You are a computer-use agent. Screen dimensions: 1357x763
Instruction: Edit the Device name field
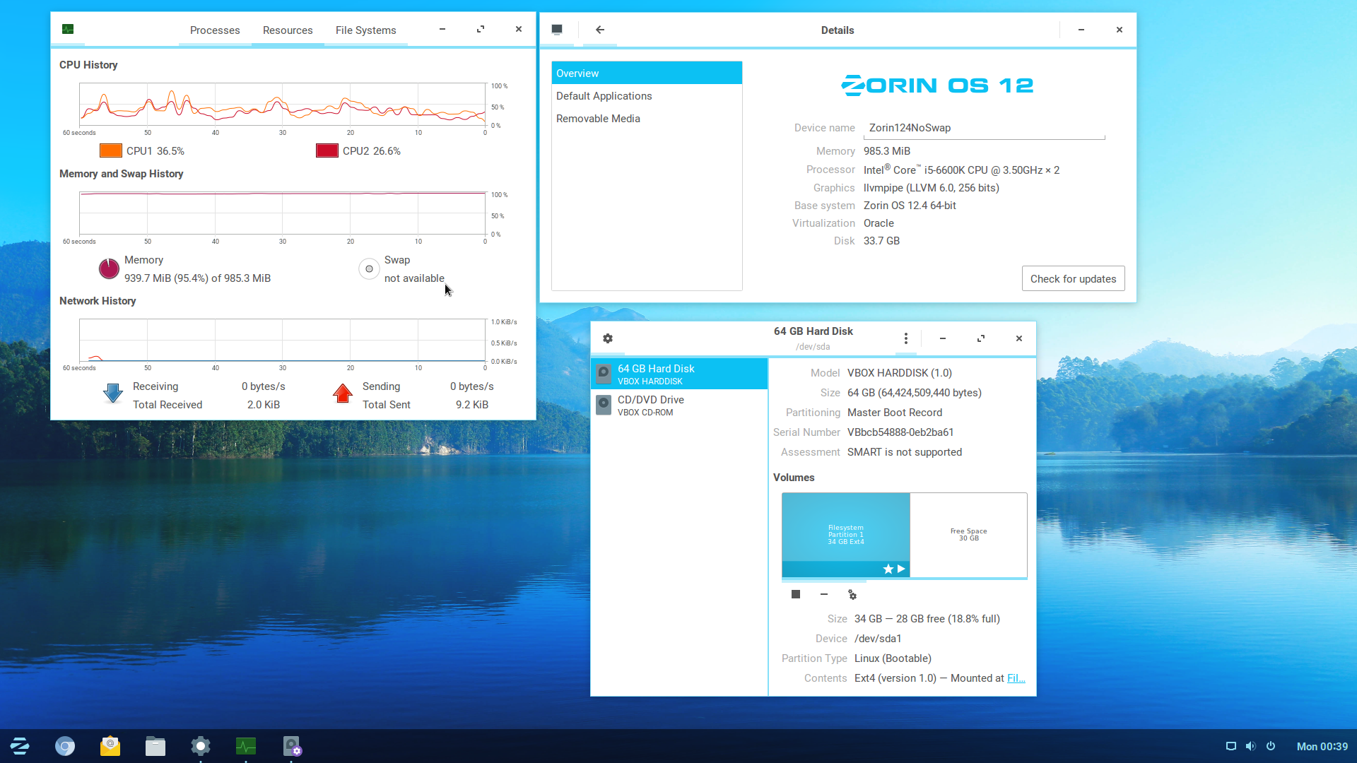click(984, 128)
